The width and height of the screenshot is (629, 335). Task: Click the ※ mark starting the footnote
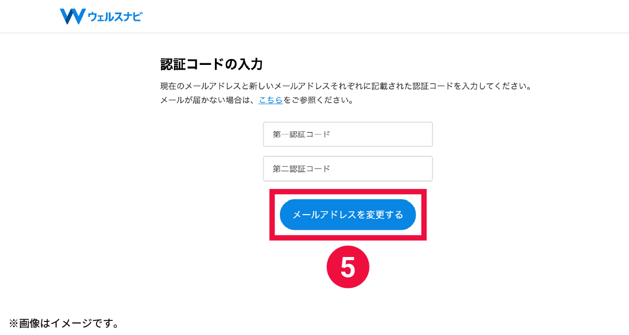[14, 323]
